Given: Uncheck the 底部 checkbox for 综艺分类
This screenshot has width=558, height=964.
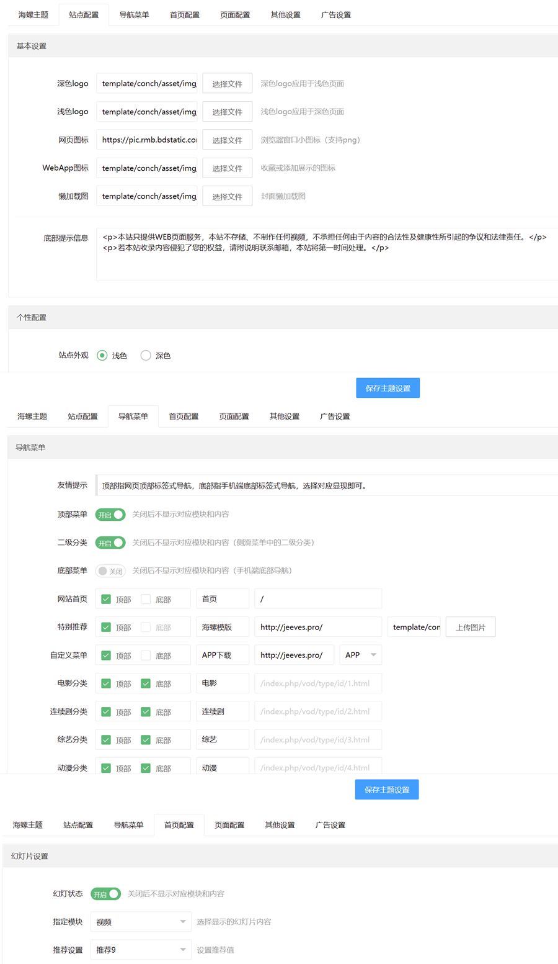Looking at the screenshot, I should click(147, 739).
